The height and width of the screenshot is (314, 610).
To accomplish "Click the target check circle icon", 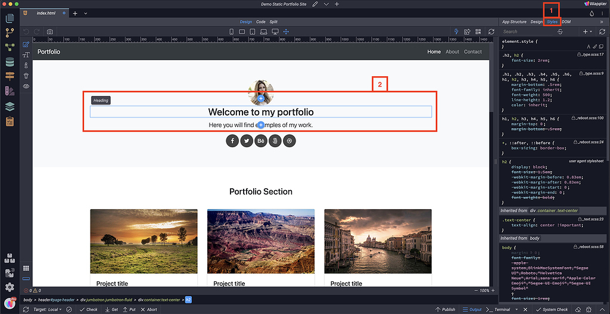I will tap(68, 309).
